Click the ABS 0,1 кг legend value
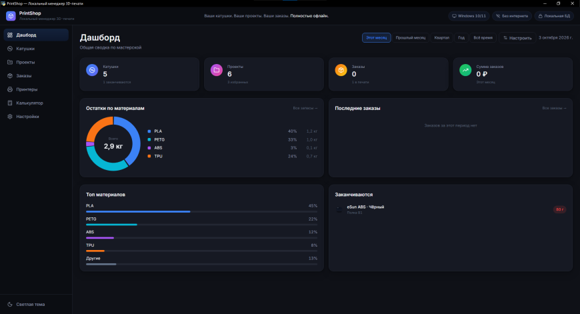580x314 pixels. pyautogui.click(x=312, y=148)
